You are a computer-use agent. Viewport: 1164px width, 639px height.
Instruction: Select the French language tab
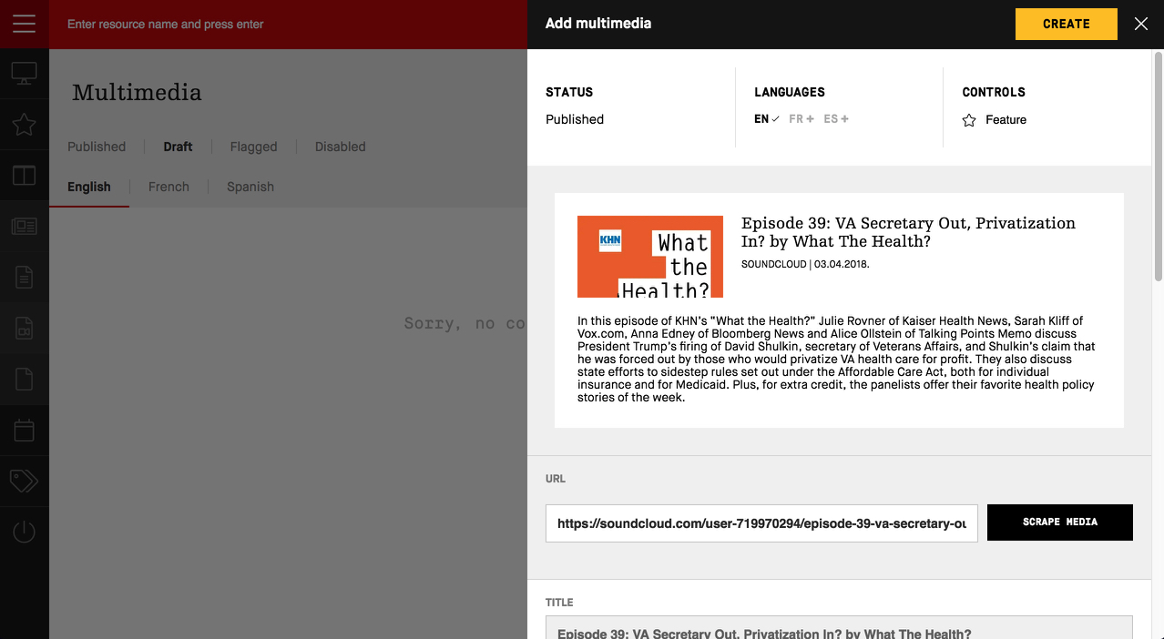pos(168,187)
